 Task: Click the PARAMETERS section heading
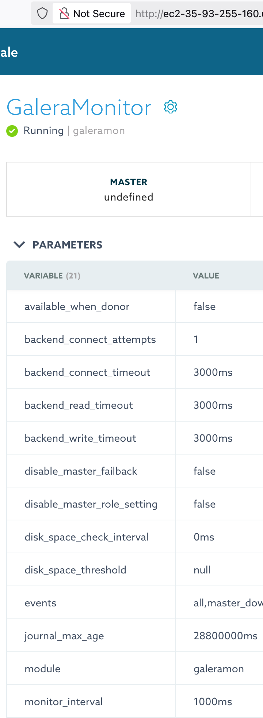click(x=67, y=245)
